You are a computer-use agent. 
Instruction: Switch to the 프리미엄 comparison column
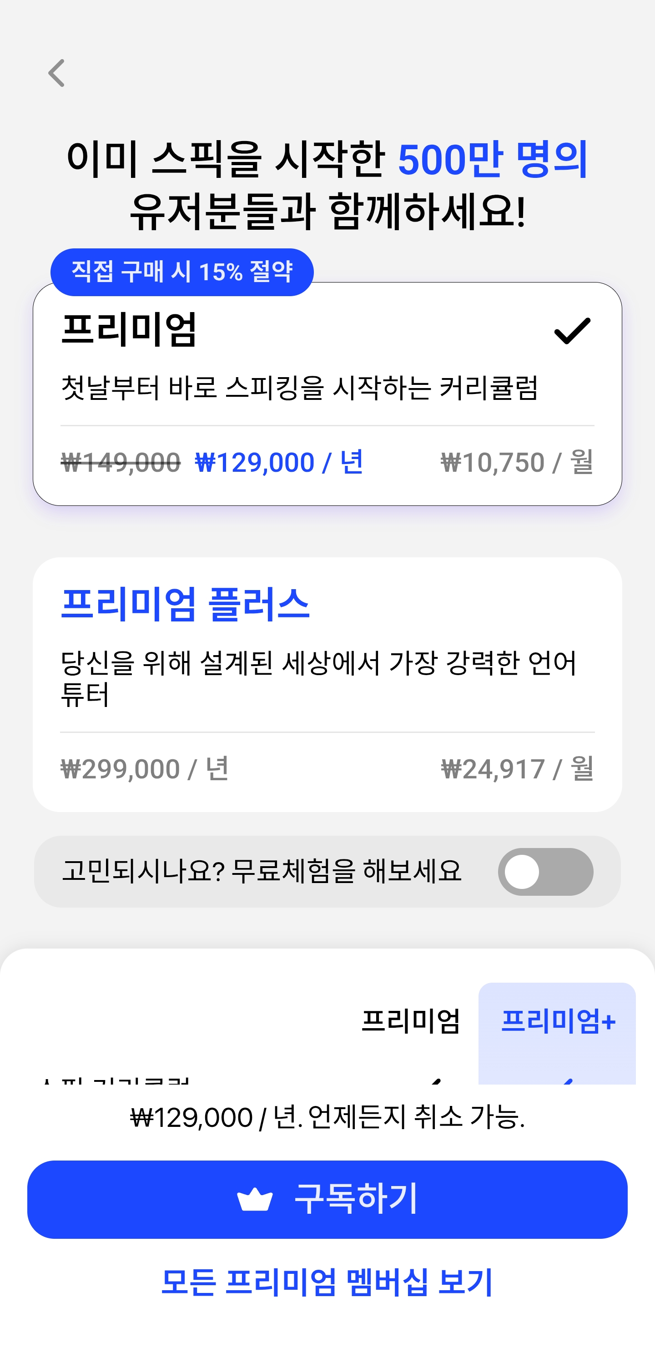click(x=410, y=1021)
